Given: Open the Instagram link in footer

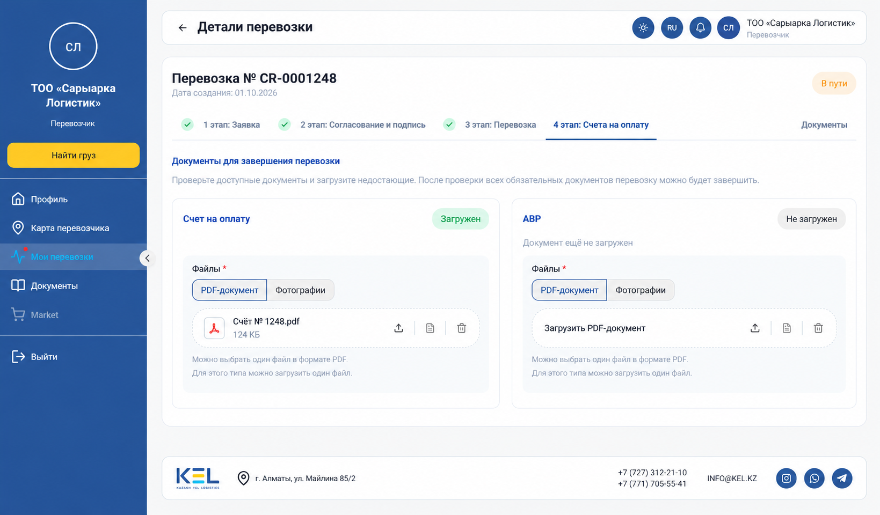Looking at the screenshot, I should coord(786,479).
